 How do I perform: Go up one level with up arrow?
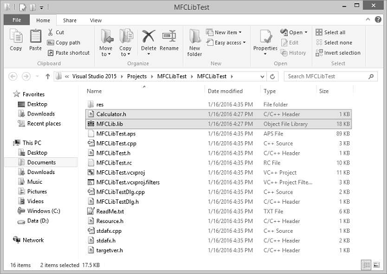click(48, 77)
